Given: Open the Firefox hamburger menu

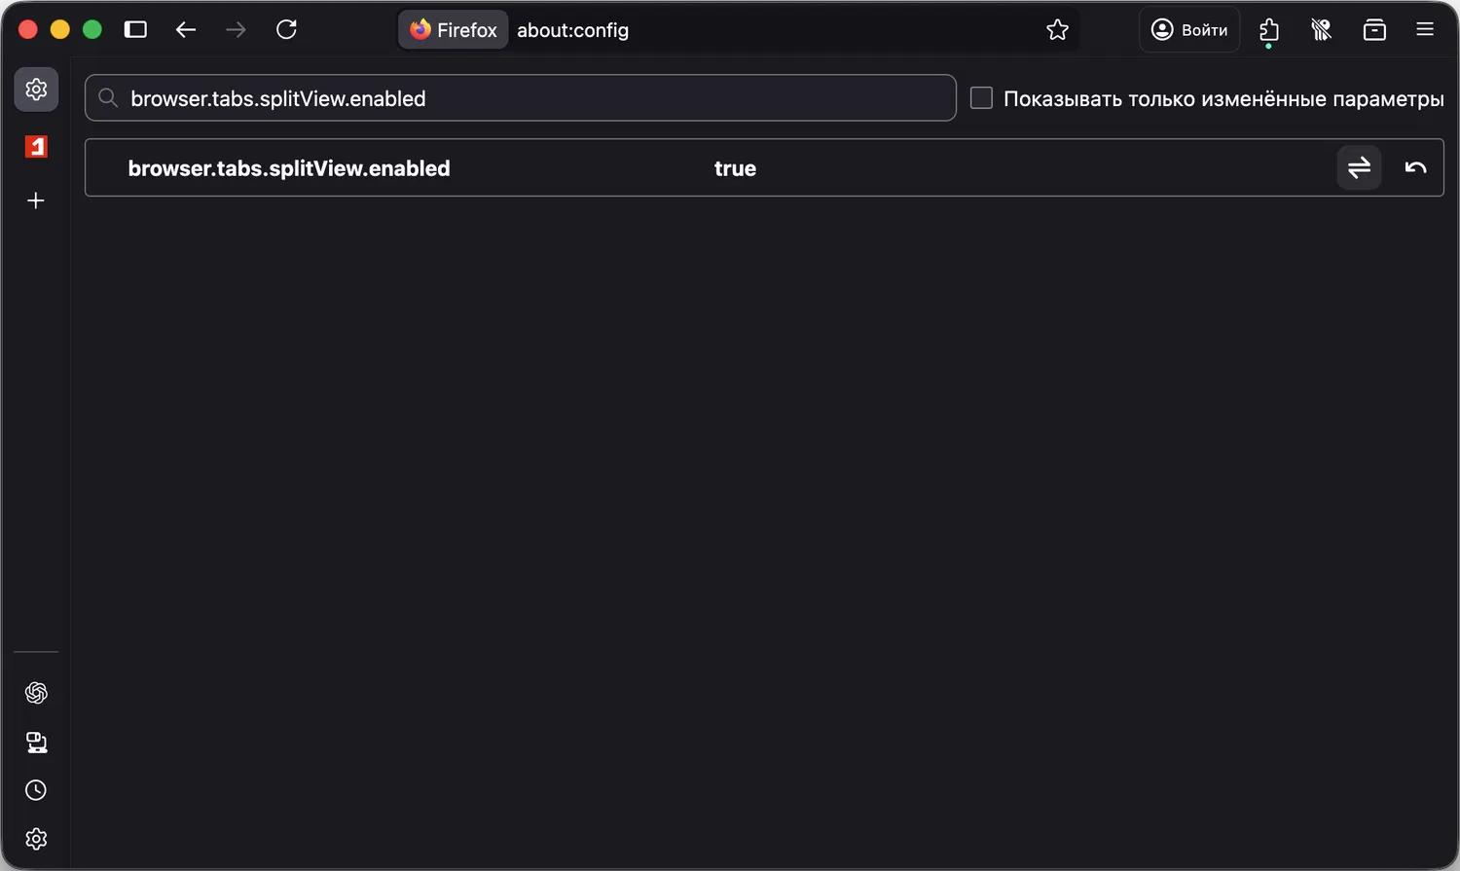Looking at the screenshot, I should click(1425, 30).
